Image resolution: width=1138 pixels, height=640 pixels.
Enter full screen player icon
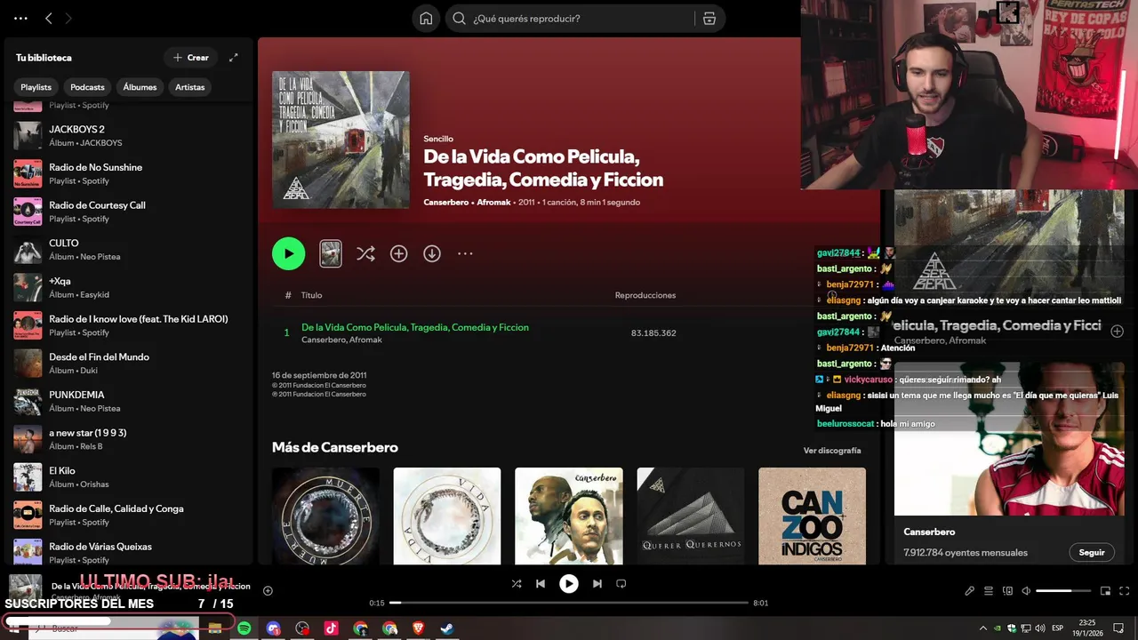(x=1123, y=591)
